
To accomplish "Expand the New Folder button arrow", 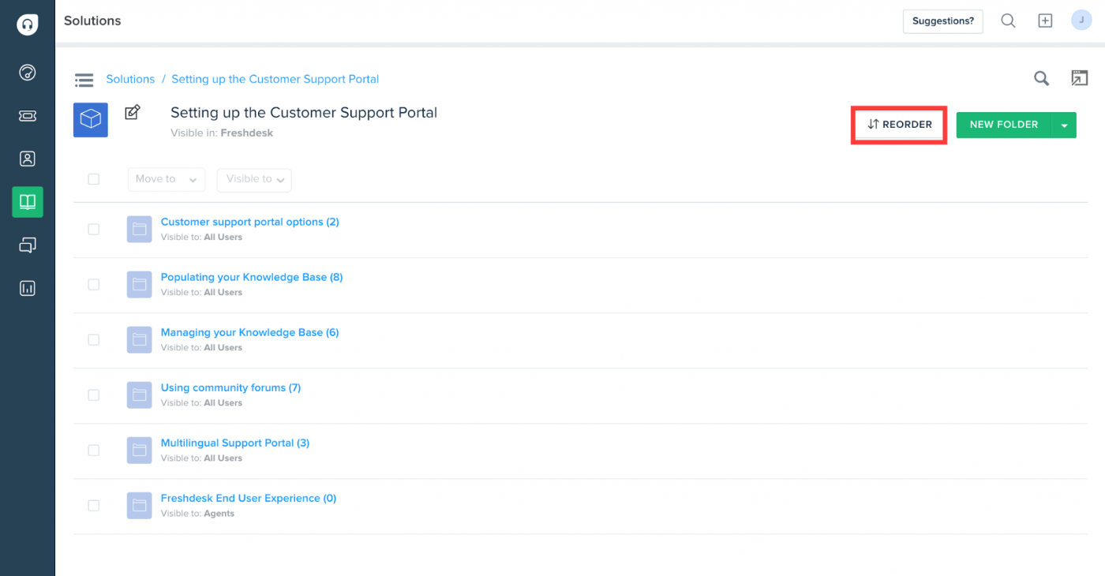I will (1064, 125).
